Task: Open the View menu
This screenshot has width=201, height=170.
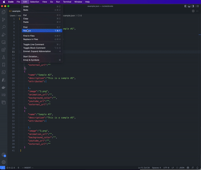Action: [45, 2]
